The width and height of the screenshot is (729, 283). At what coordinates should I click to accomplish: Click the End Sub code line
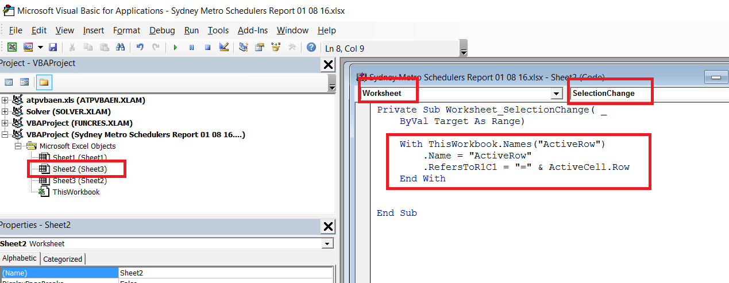pos(397,213)
